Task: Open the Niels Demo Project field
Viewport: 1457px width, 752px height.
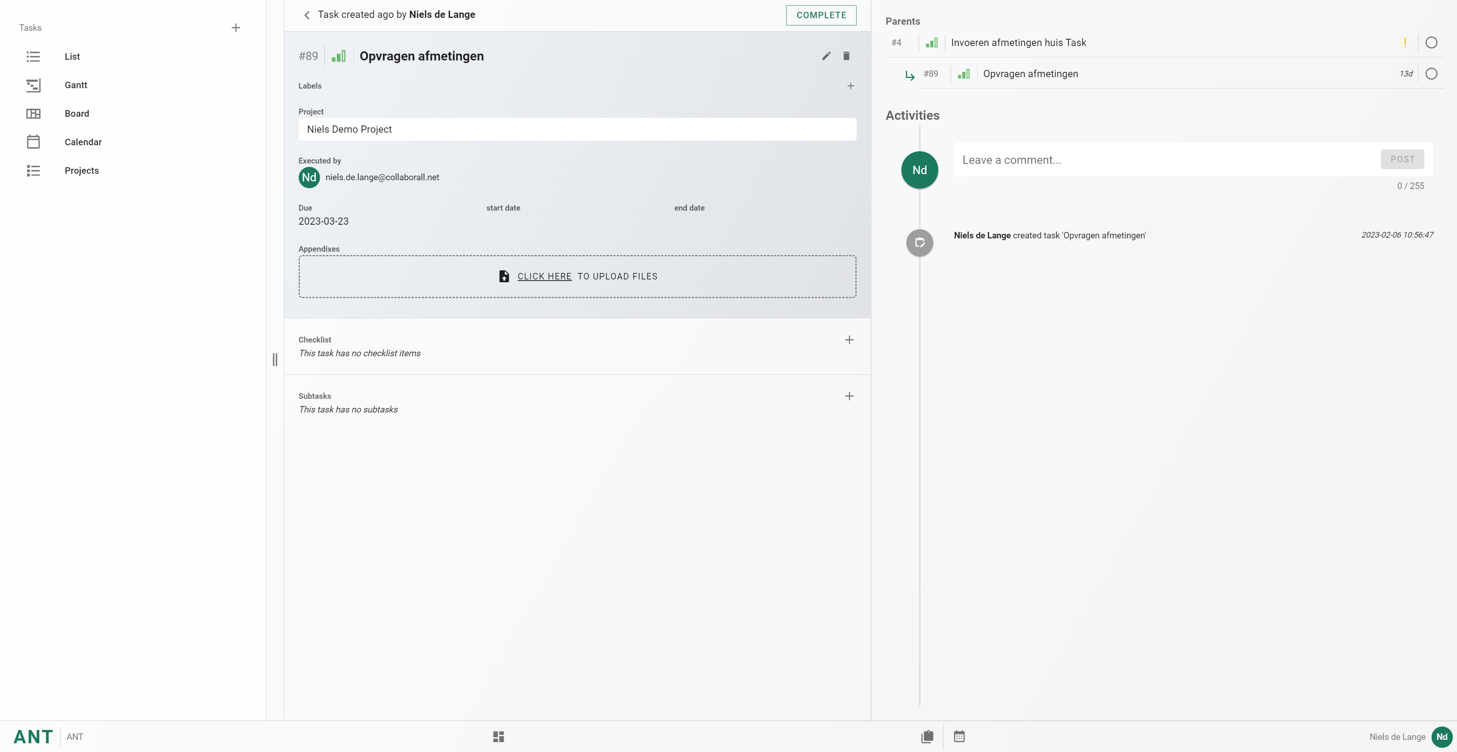Action: (x=577, y=129)
